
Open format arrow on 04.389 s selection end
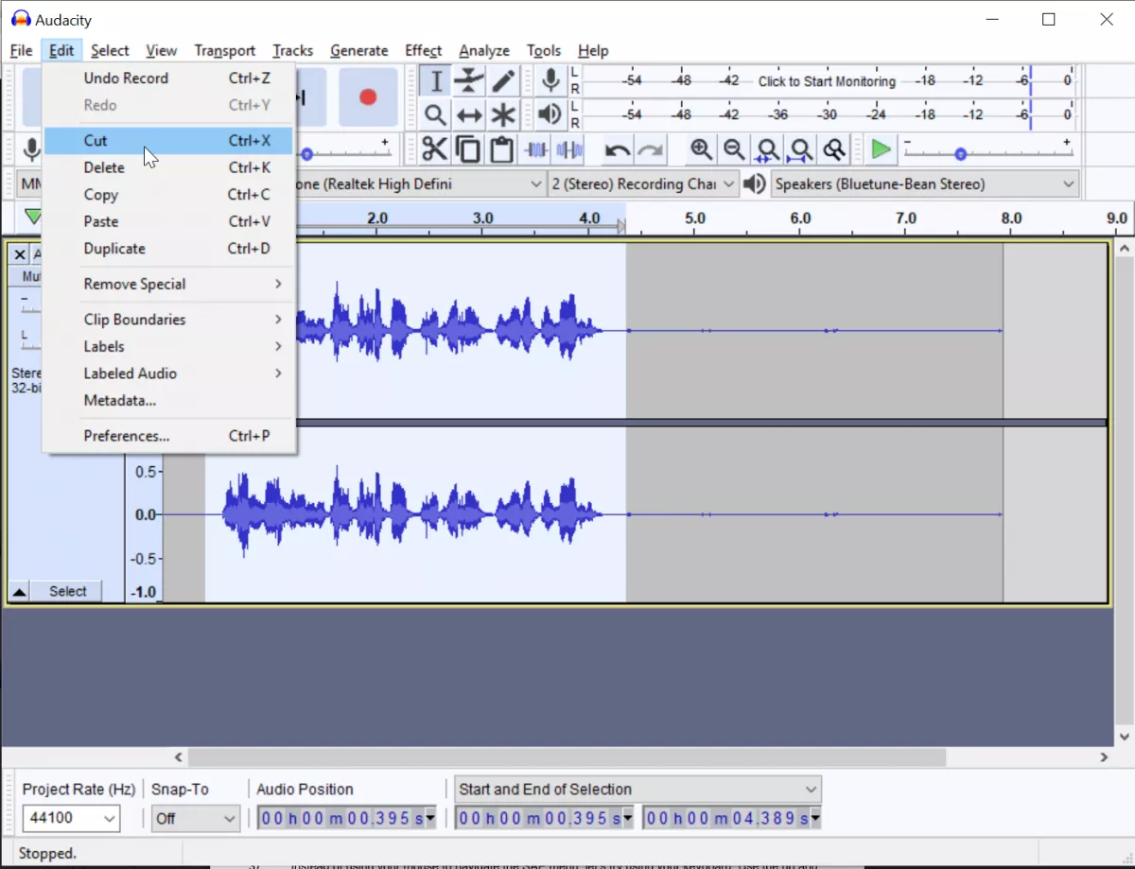click(x=815, y=818)
